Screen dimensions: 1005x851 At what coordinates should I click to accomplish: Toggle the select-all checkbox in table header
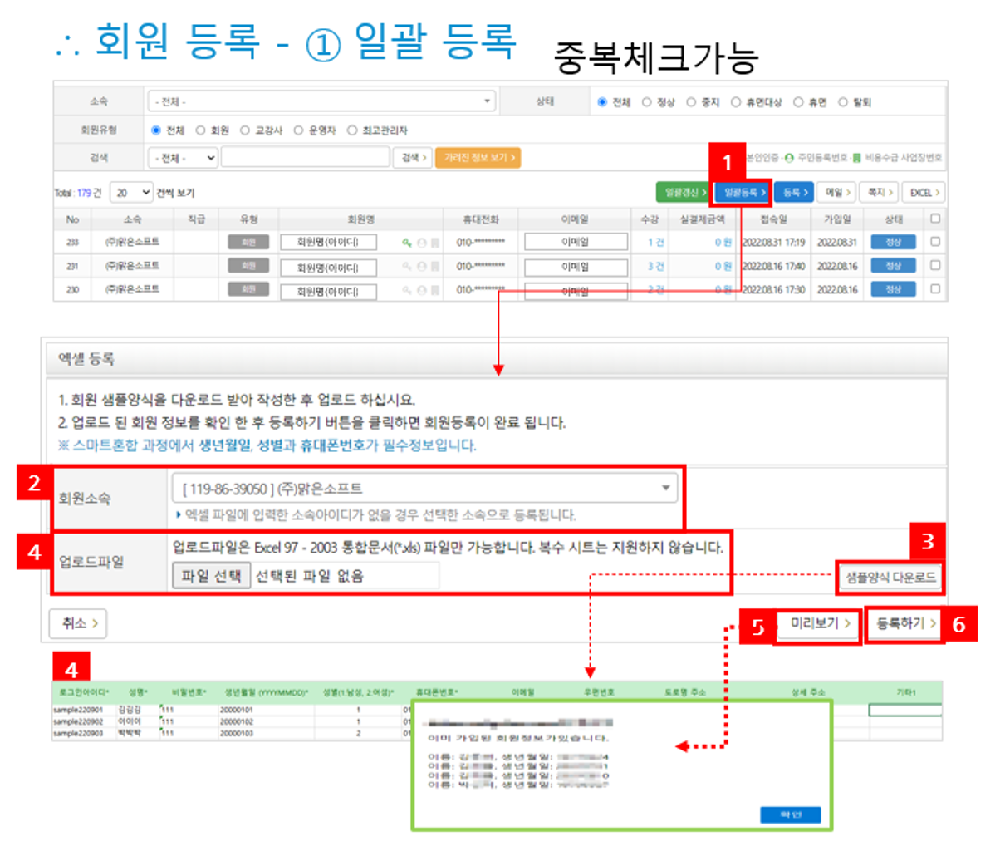[935, 219]
